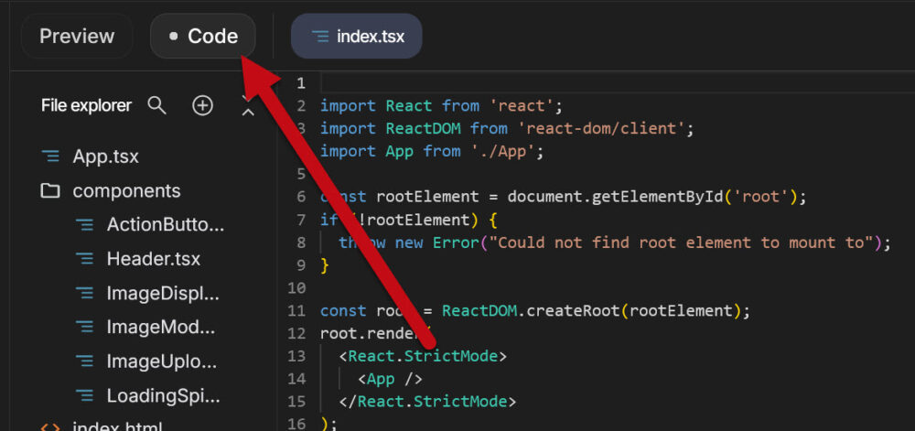Select the Code tab
Screen dimensions: 915x431
[202, 37]
